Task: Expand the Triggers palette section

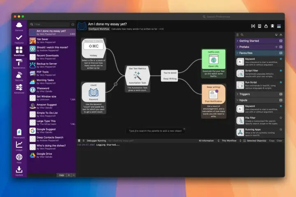Action: pyautogui.click(x=237, y=94)
